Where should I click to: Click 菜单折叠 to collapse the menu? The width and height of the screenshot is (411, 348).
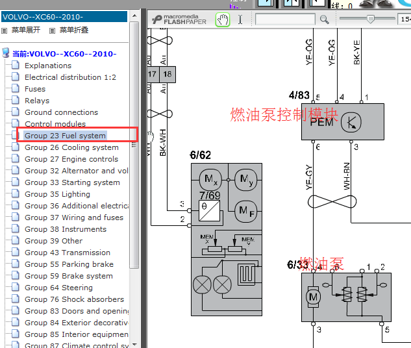(74, 30)
